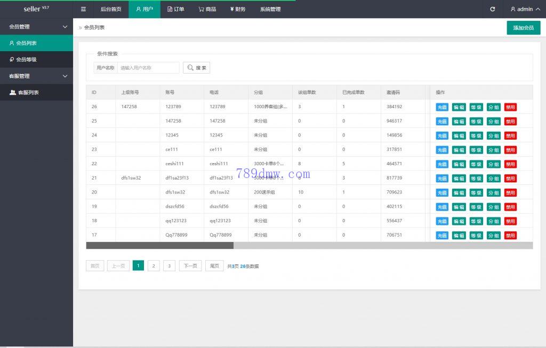Click the horizontal table scrollbar
The height and width of the screenshot is (348, 546).
tap(160, 246)
